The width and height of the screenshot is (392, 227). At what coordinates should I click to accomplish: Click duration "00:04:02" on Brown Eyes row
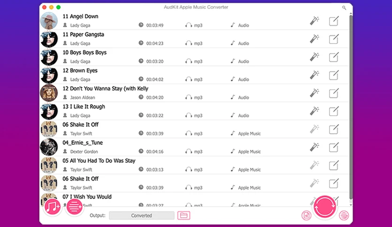click(x=155, y=79)
